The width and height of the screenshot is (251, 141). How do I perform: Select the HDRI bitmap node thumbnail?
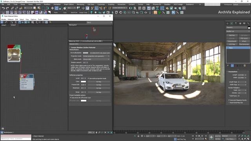[x=14, y=55]
